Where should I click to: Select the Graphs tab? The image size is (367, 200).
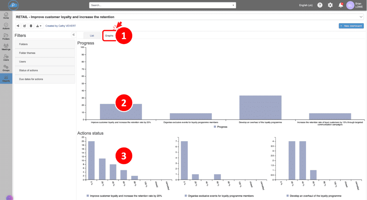[109, 36]
